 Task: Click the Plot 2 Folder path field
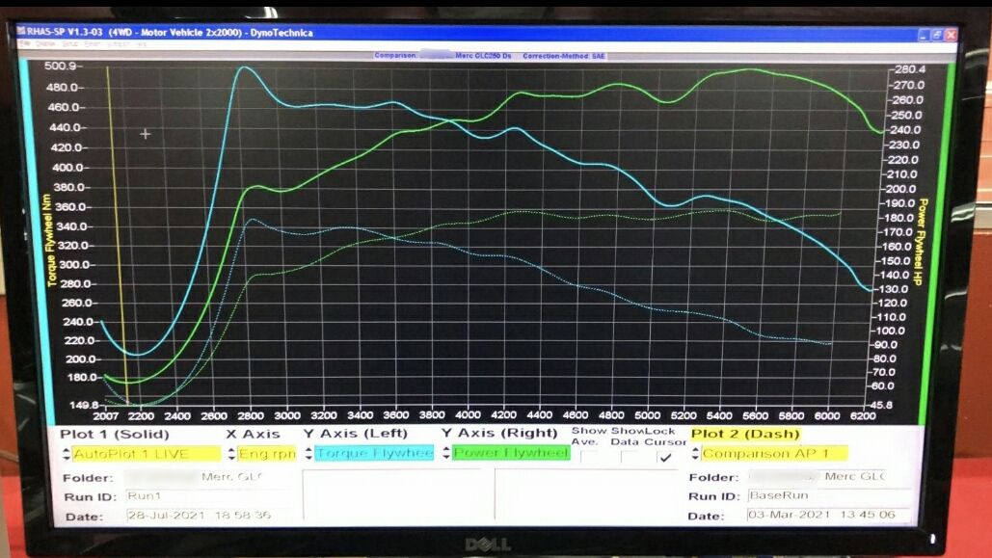point(829,476)
